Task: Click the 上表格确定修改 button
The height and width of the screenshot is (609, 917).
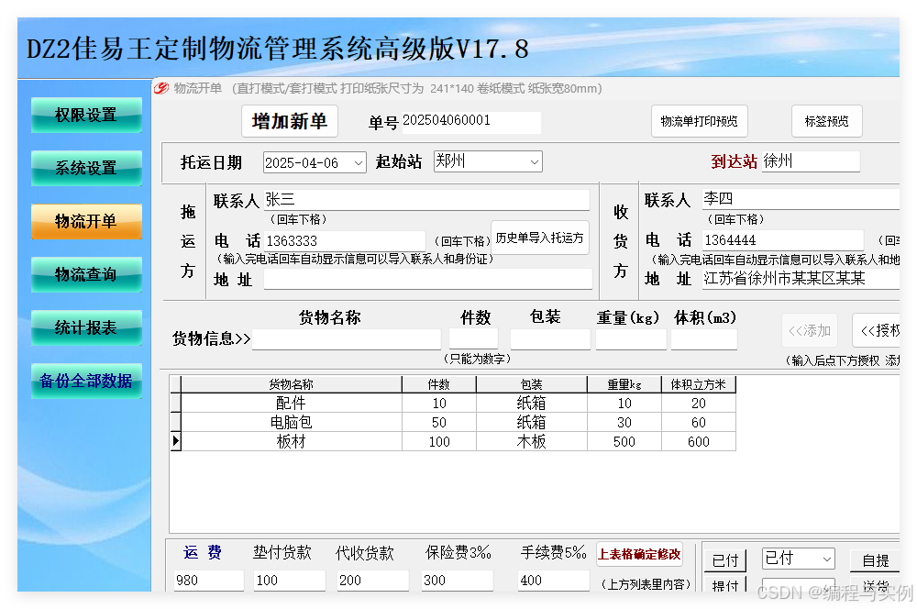Action: (x=640, y=554)
